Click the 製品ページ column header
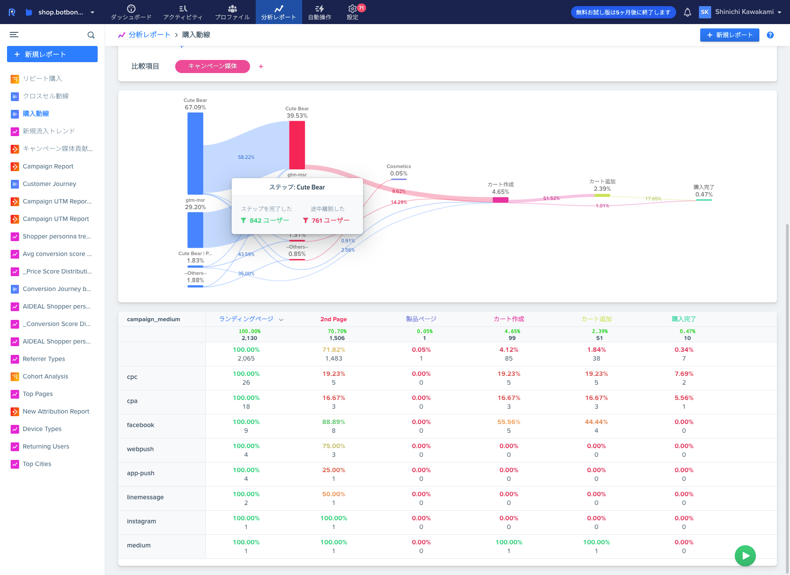This screenshot has height=575, width=790. pyautogui.click(x=421, y=319)
